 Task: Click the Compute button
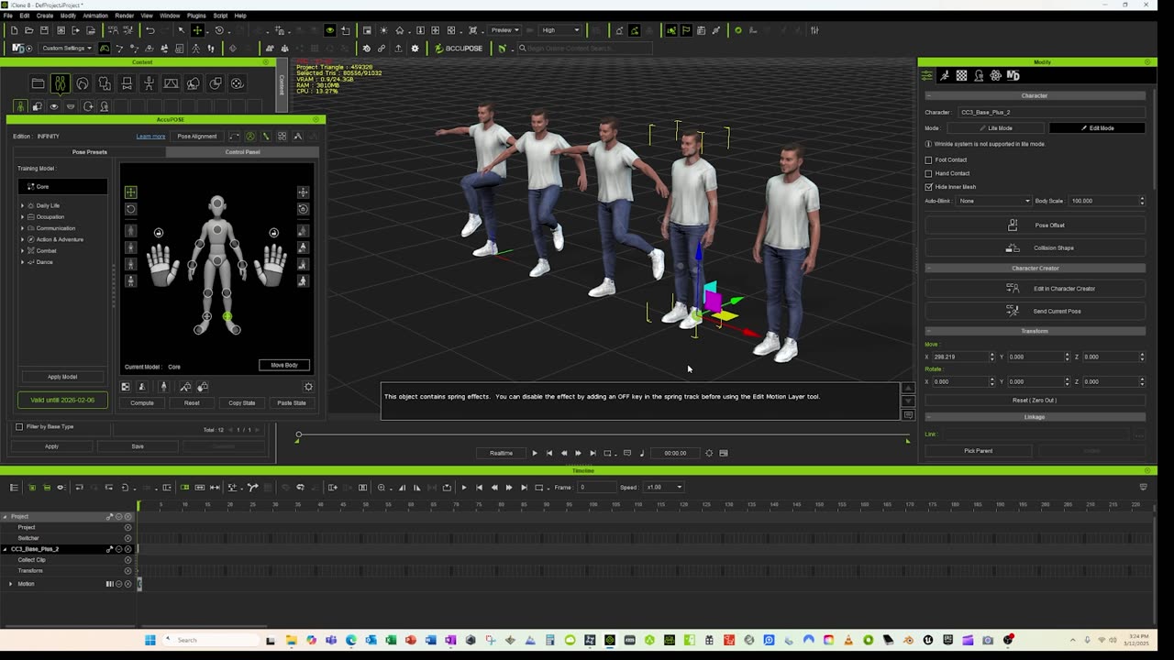coord(142,402)
